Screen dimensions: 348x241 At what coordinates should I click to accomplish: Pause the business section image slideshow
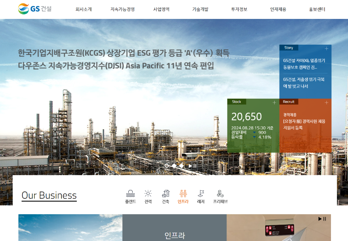(x=325, y=219)
